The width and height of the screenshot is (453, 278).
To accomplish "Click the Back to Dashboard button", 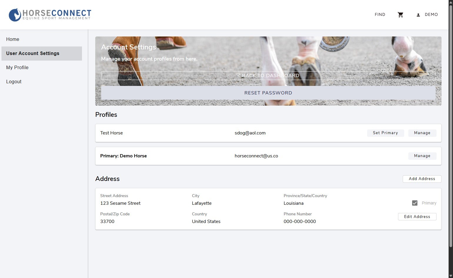I will point(268,76).
